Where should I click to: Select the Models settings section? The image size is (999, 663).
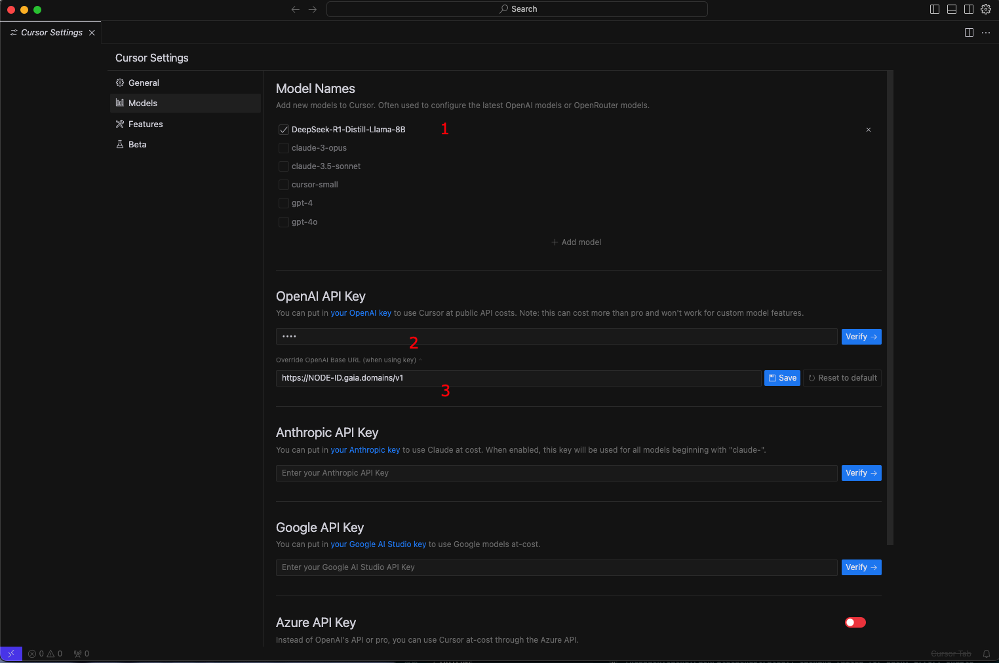point(186,103)
